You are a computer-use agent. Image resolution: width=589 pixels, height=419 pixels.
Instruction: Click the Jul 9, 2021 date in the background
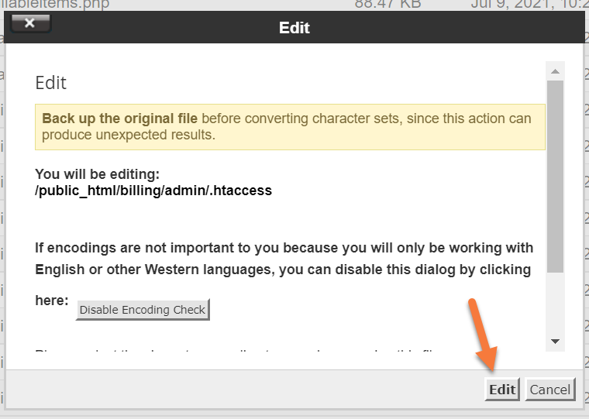(x=527, y=4)
